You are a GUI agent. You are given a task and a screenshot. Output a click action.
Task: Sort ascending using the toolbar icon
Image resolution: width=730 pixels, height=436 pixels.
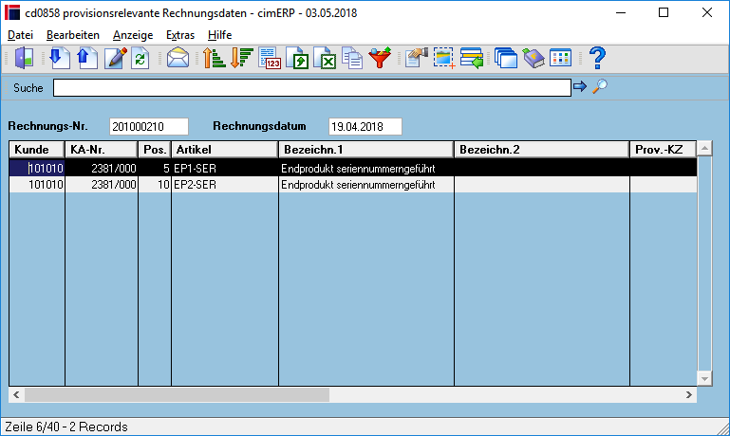pos(215,58)
